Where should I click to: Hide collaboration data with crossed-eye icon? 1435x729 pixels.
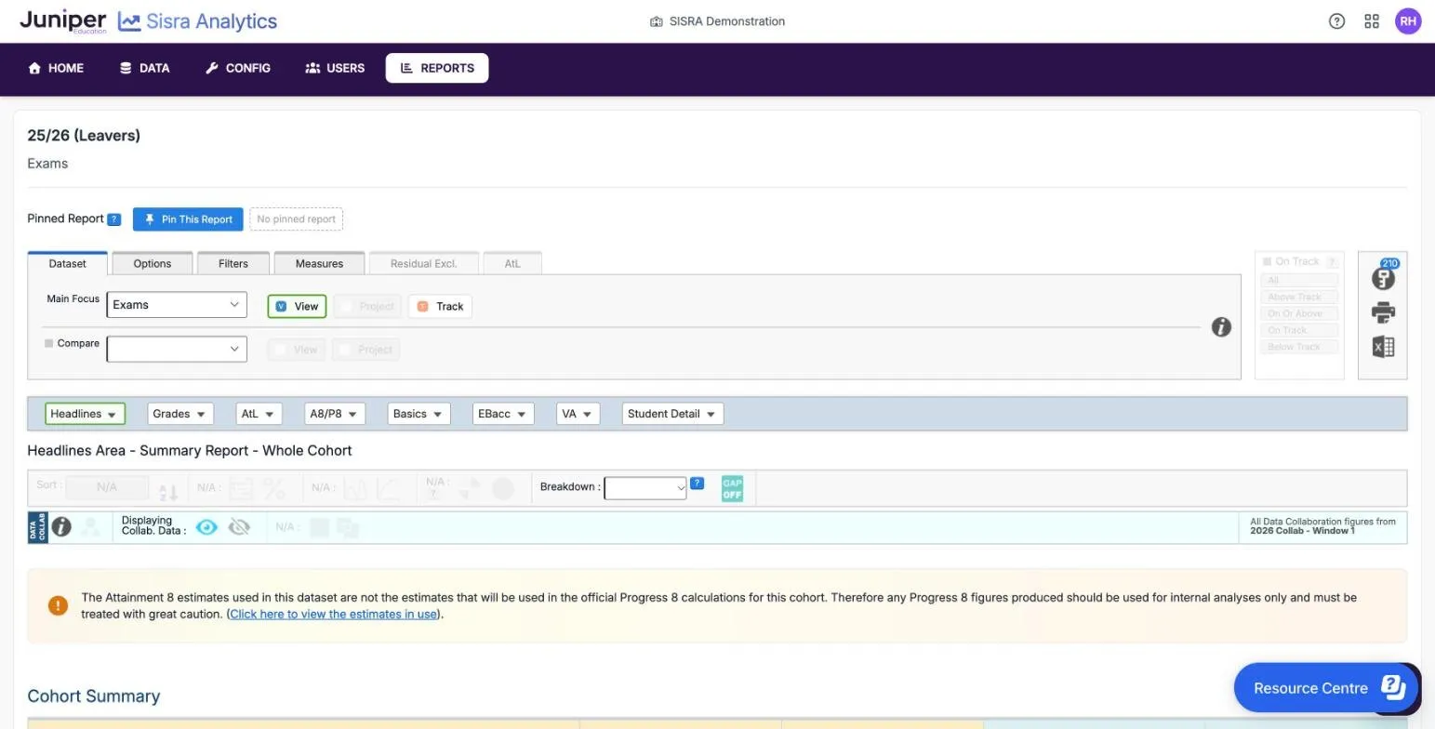[239, 527]
